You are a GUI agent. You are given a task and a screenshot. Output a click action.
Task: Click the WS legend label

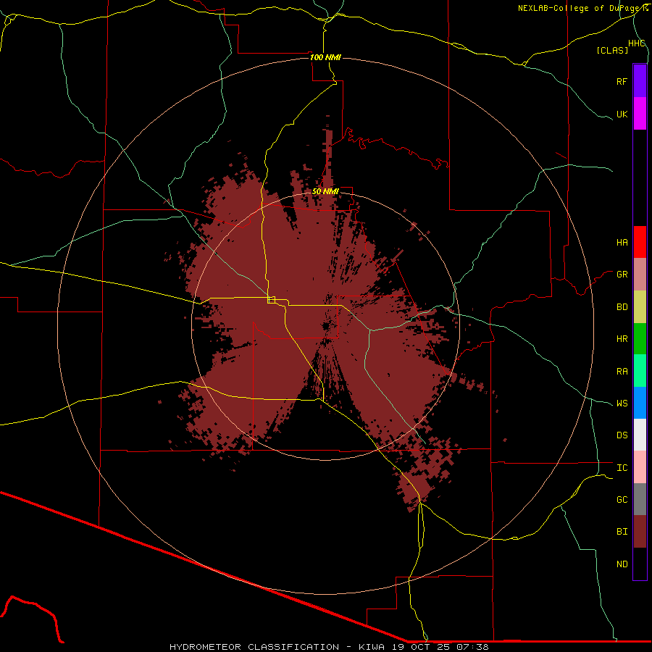click(622, 404)
